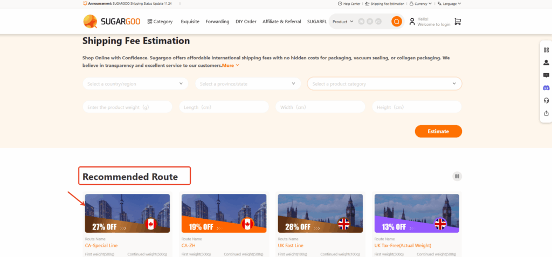Expand the Product search type dropdown
The height and width of the screenshot is (257, 552).
tap(343, 22)
